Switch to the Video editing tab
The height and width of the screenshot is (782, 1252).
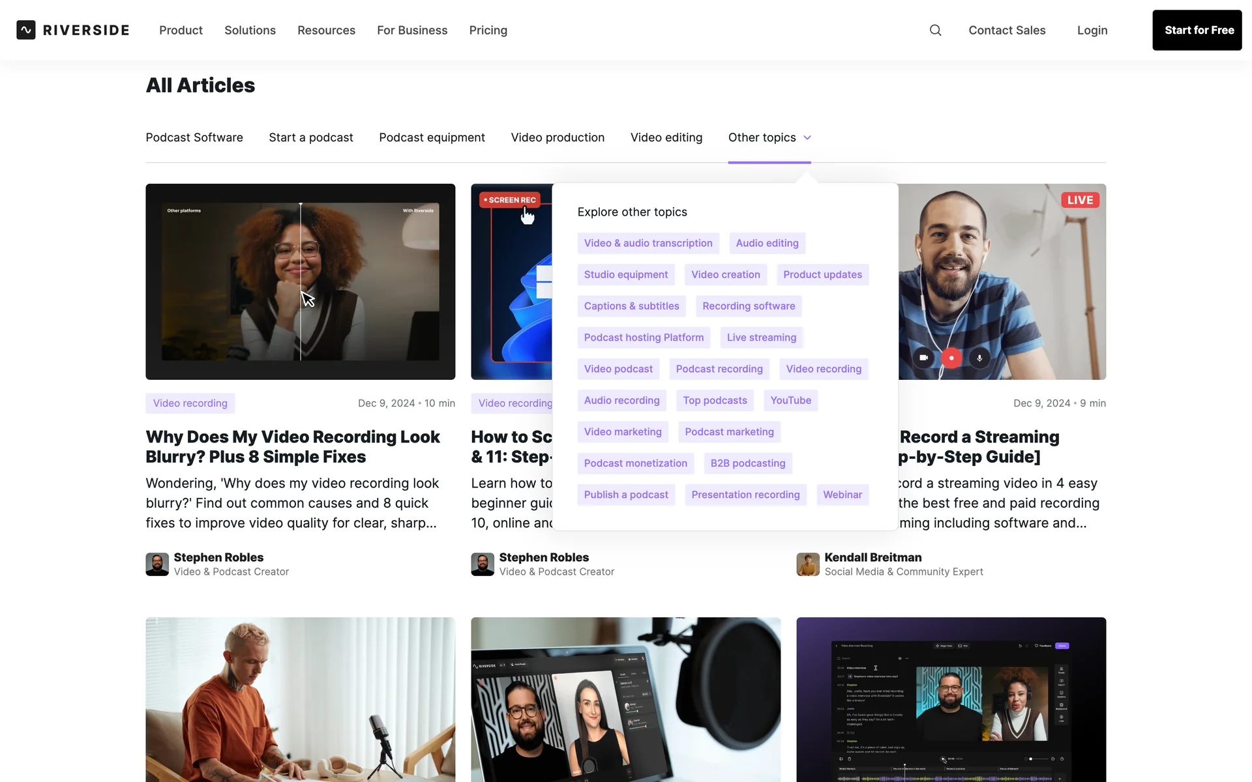pos(666,138)
